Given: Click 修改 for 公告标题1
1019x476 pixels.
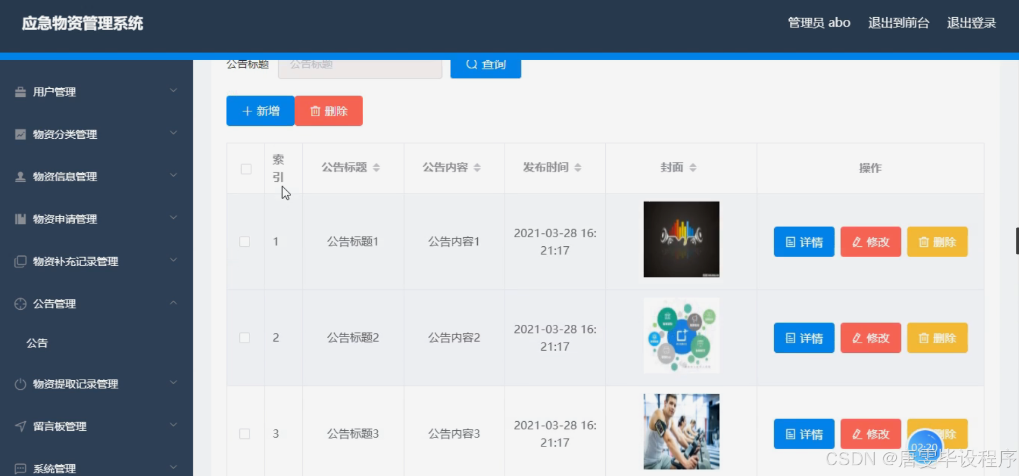Looking at the screenshot, I should pos(871,242).
